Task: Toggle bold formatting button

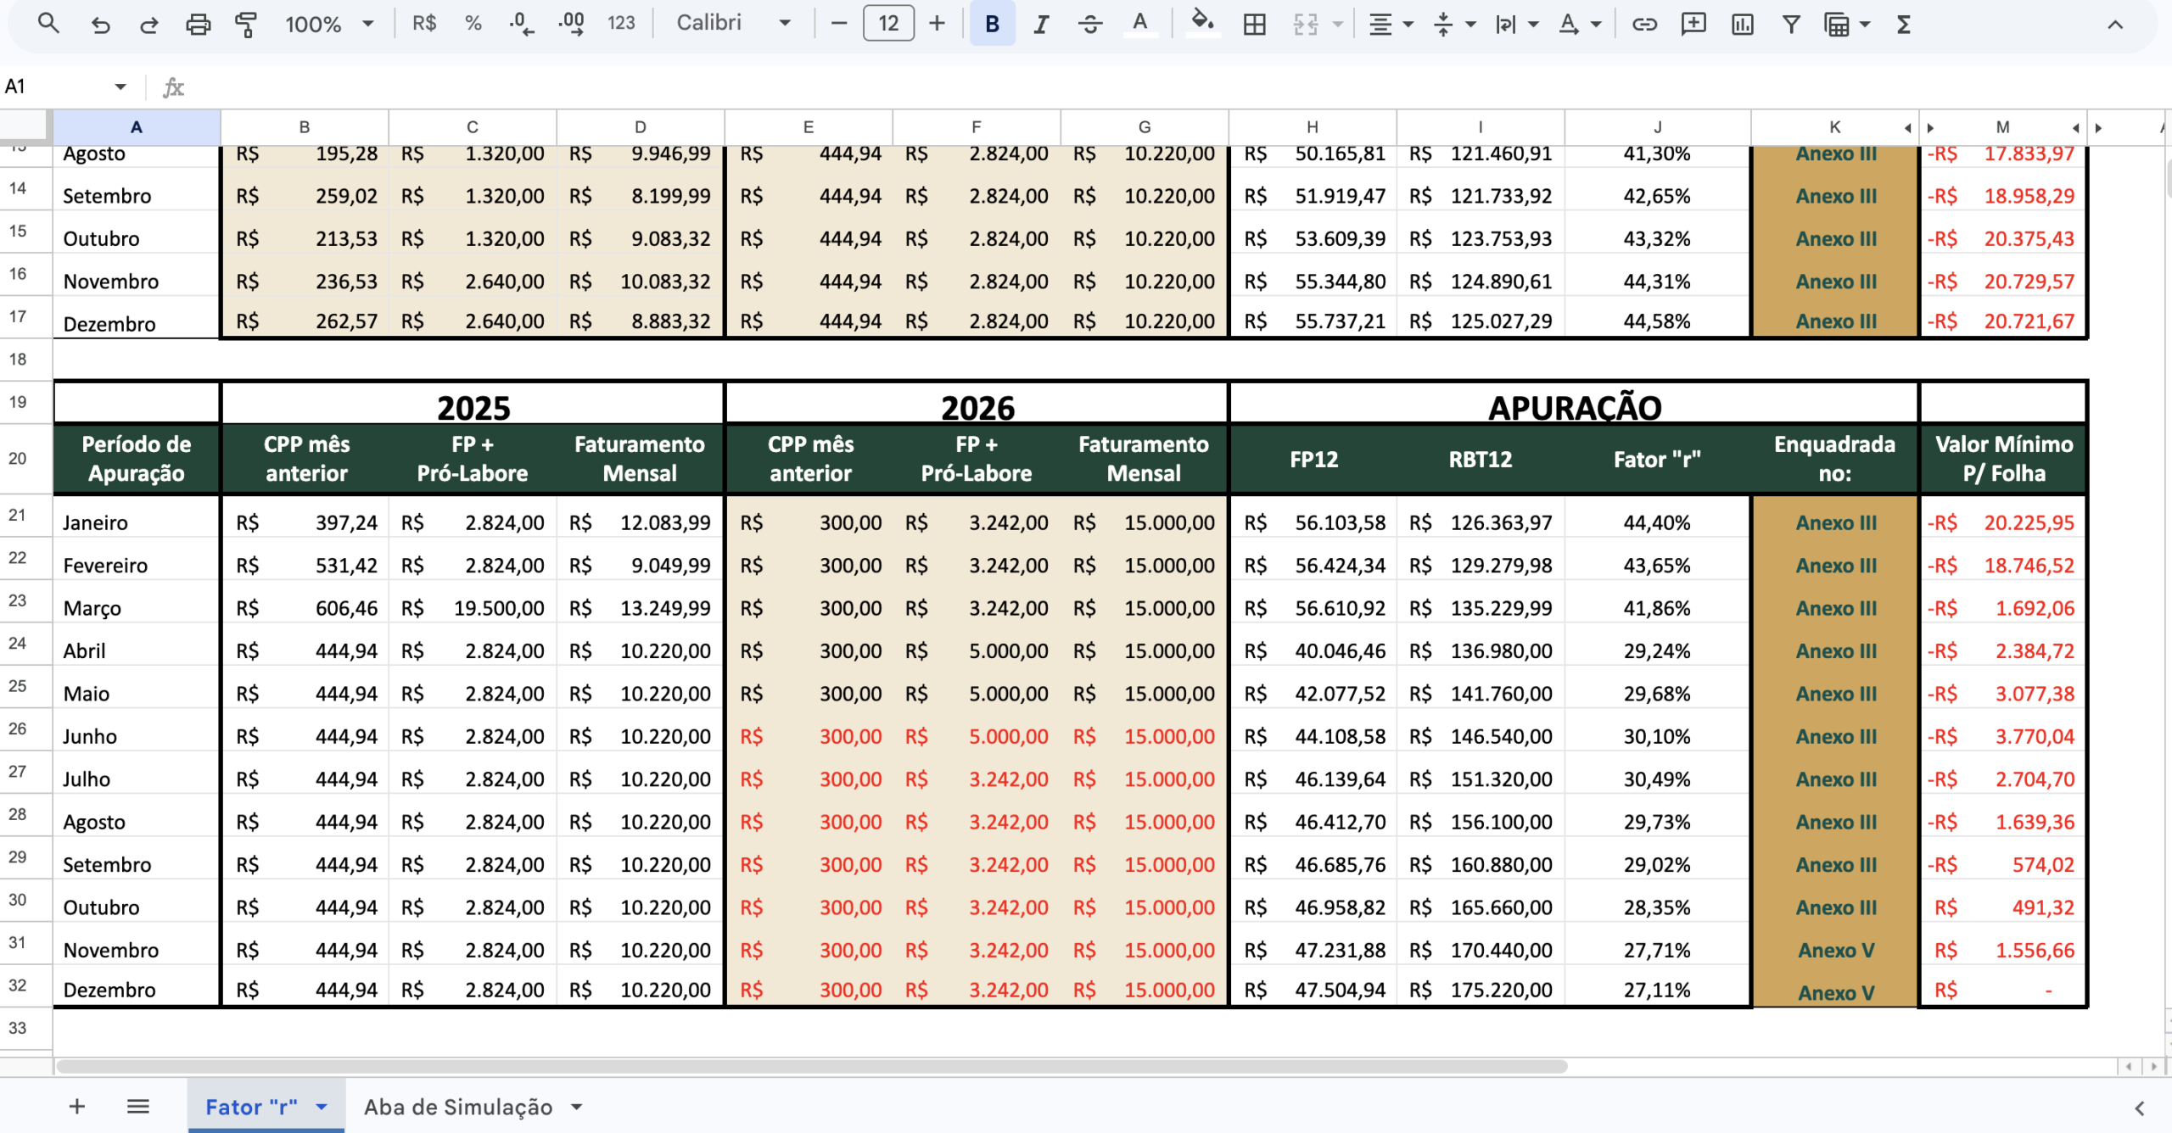Action: 992,24
